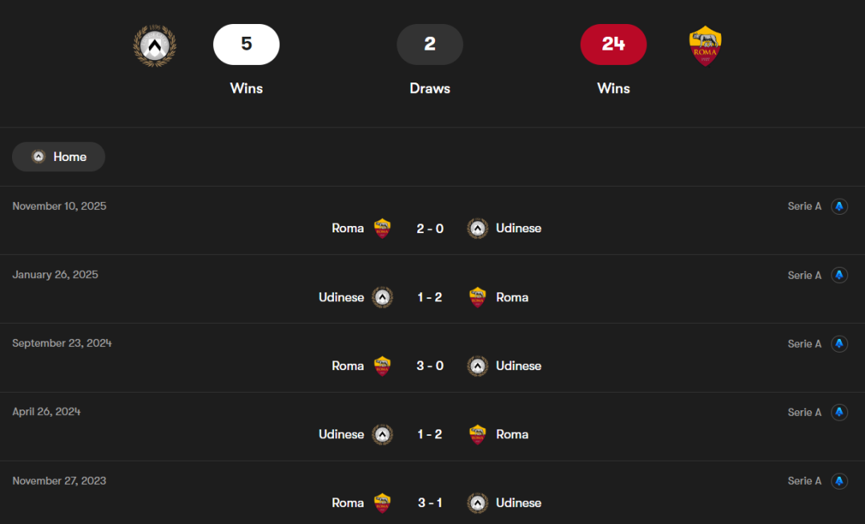
Task: Click the red Roma 24 wins pill
Action: [x=614, y=45]
